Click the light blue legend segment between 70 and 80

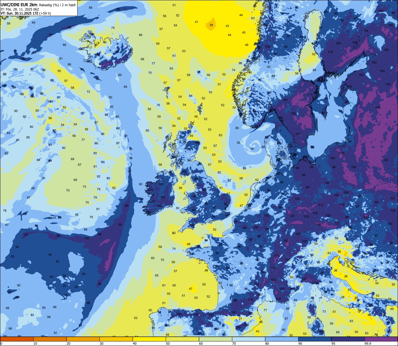coord(248,339)
